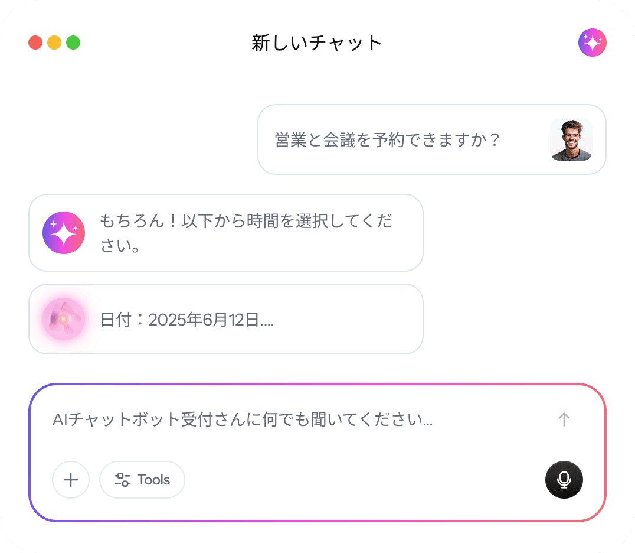The width and height of the screenshot is (635, 553).
Task: Click the plus button to add attachment
Action: pos(71,480)
